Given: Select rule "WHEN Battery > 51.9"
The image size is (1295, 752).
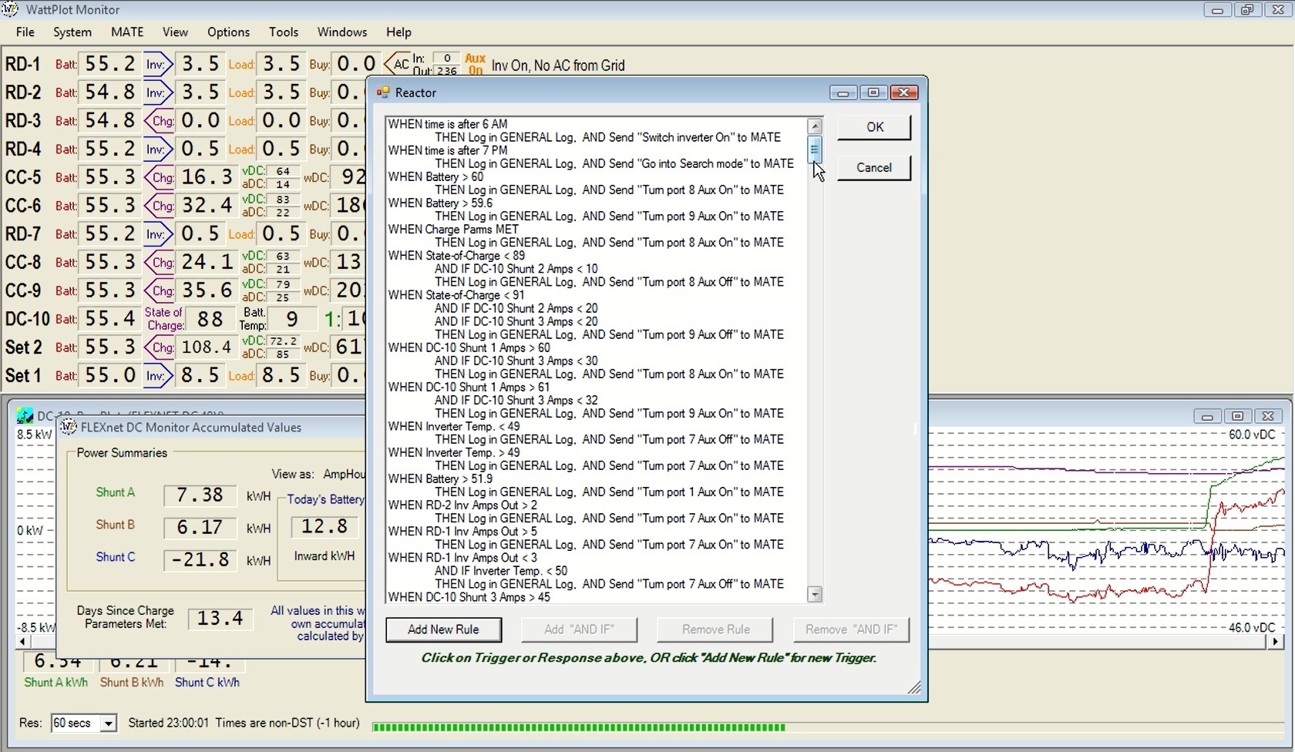Looking at the screenshot, I should tap(440, 478).
